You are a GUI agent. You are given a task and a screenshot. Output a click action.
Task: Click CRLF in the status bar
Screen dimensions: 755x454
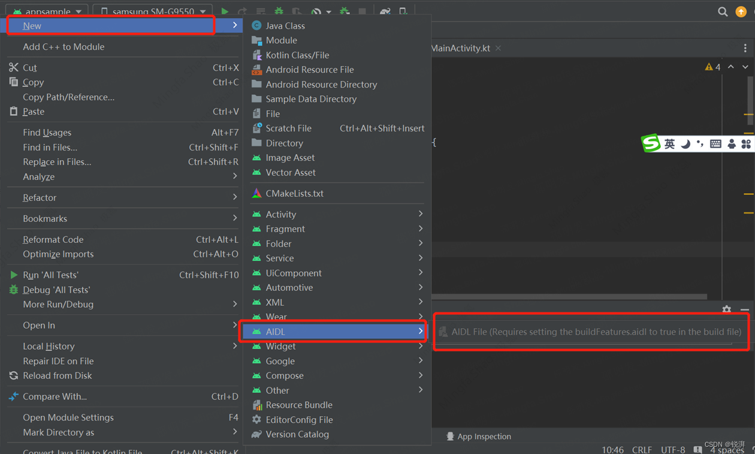tap(641, 449)
